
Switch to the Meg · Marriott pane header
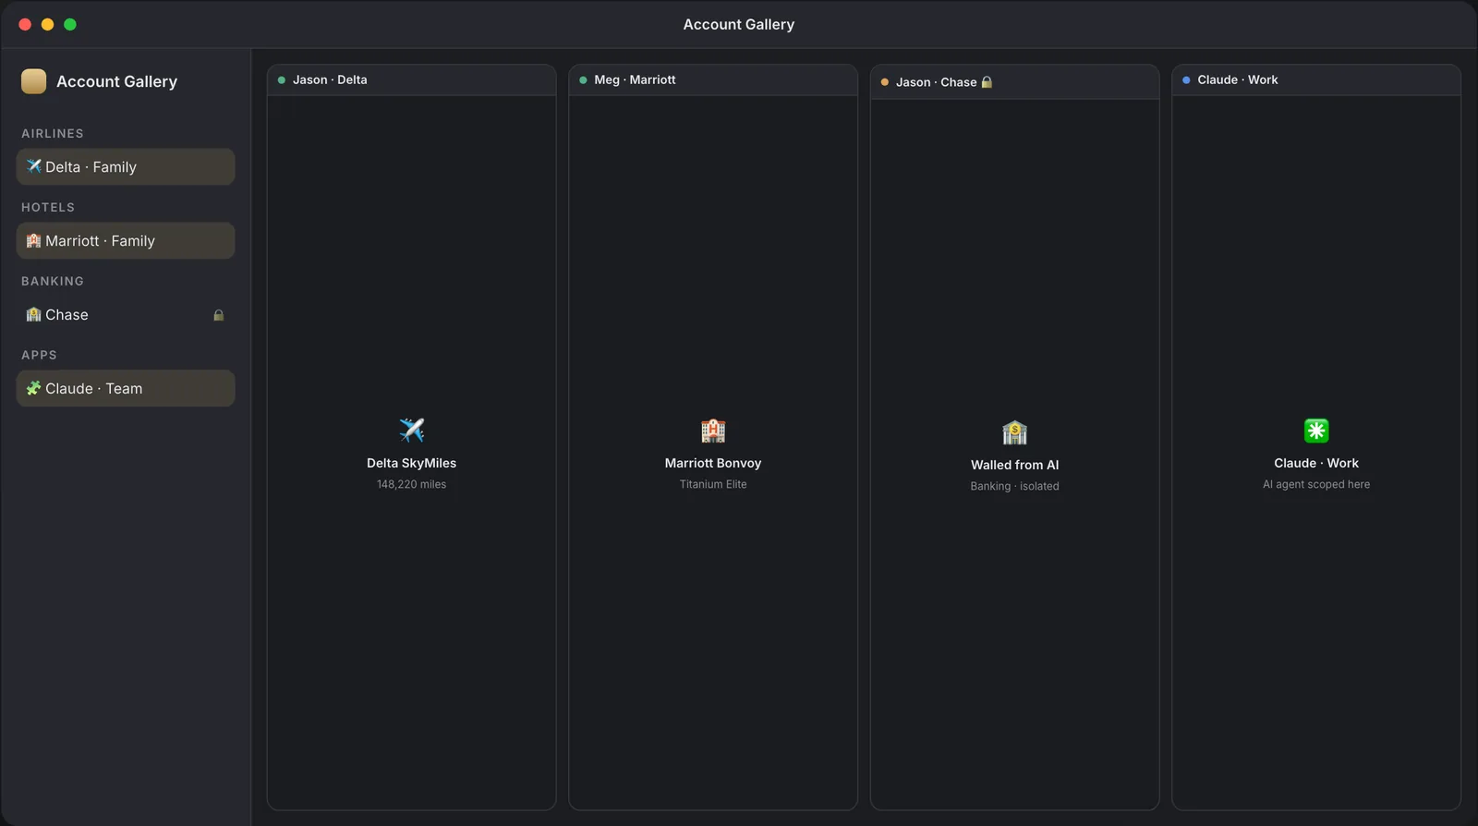tap(713, 79)
